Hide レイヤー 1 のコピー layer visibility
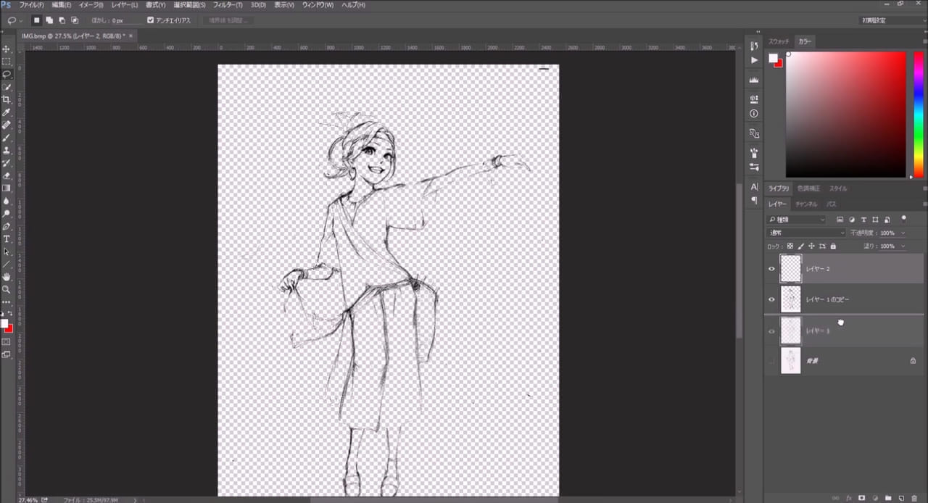The image size is (928, 503). click(x=771, y=299)
